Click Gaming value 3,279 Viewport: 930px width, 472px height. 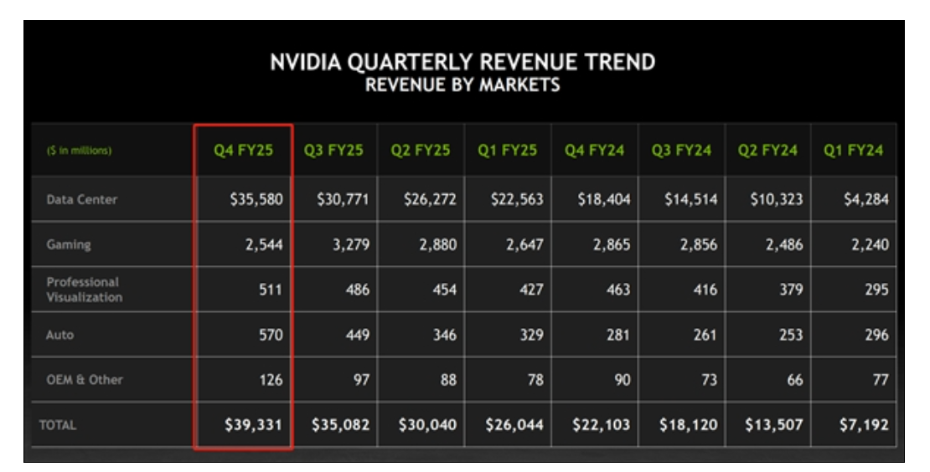click(350, 244)
